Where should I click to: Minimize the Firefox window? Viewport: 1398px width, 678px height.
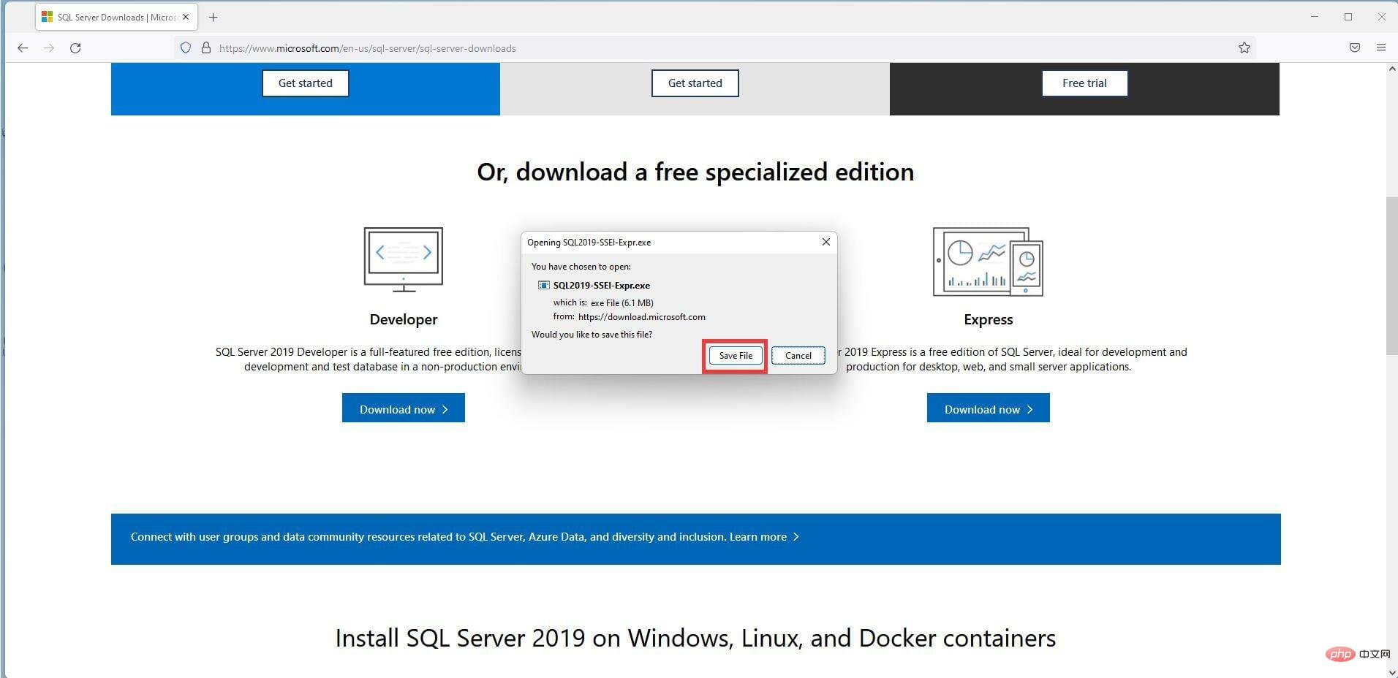coord(1315,17)
